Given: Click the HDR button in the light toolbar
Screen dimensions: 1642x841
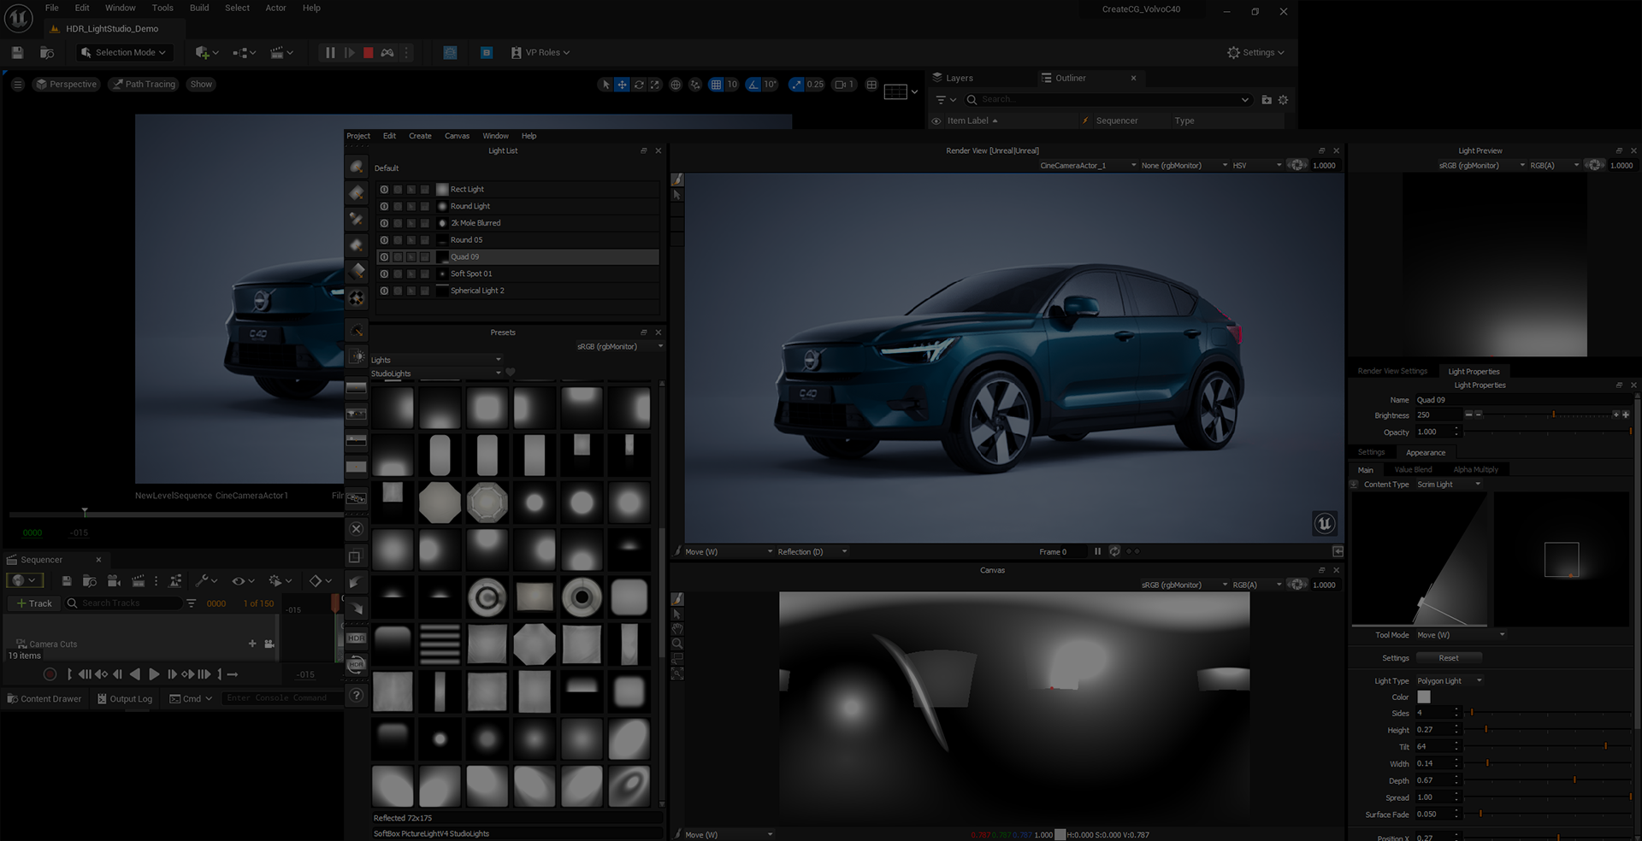Looking at the screenshot, I should (357, 638).
